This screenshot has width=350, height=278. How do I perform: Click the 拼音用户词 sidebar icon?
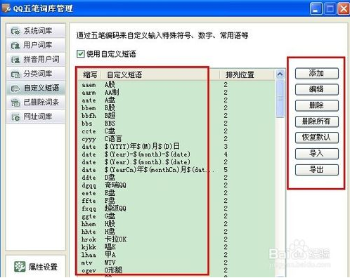click(15, 60)
